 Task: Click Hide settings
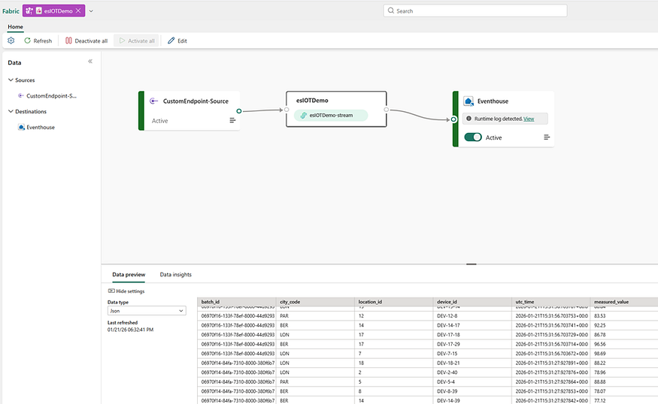126,291
